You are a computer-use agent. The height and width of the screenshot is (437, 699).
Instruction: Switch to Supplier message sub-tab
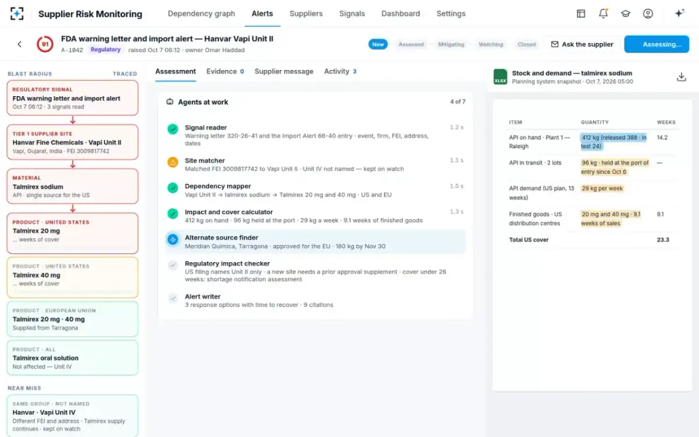284,71
